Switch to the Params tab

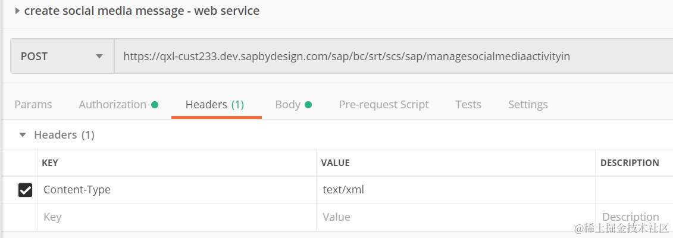coord(33,105)
